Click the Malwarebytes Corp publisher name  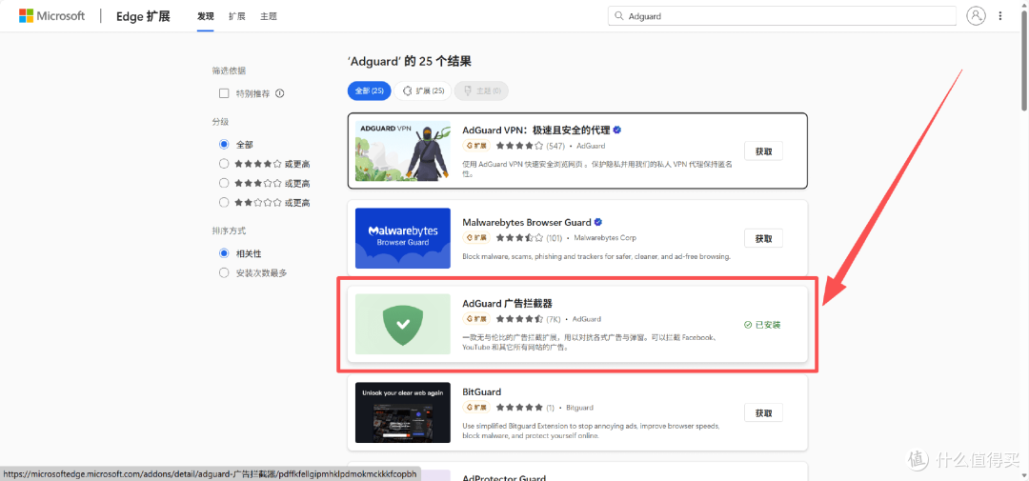click(605, 237)
